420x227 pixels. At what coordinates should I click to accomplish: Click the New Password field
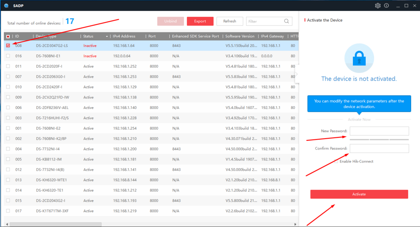coord(379,131)
